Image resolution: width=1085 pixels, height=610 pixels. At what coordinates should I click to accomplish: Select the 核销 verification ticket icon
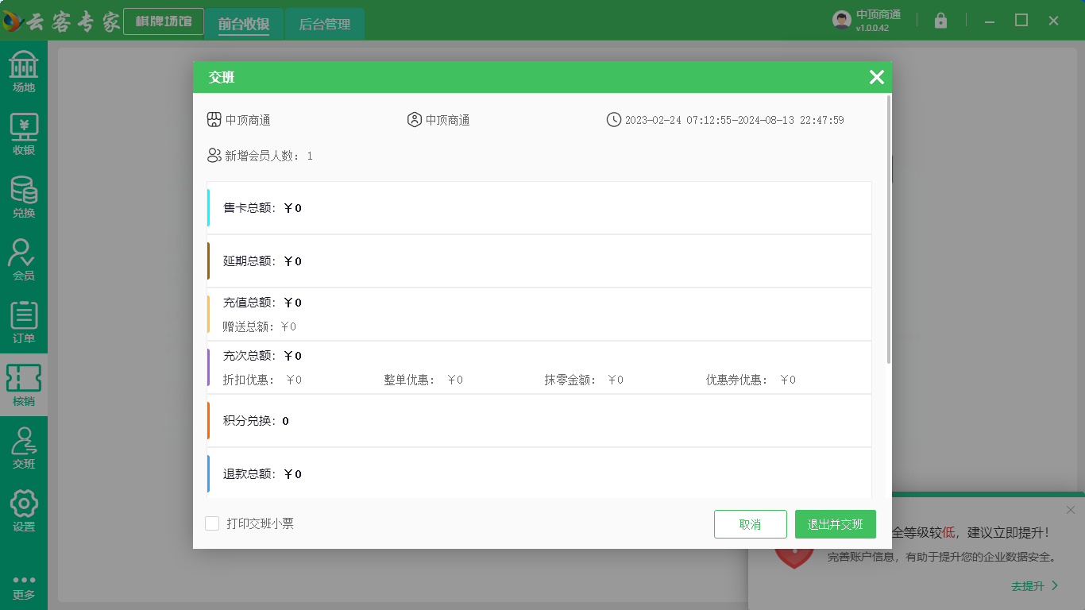(x=24, y=385)
